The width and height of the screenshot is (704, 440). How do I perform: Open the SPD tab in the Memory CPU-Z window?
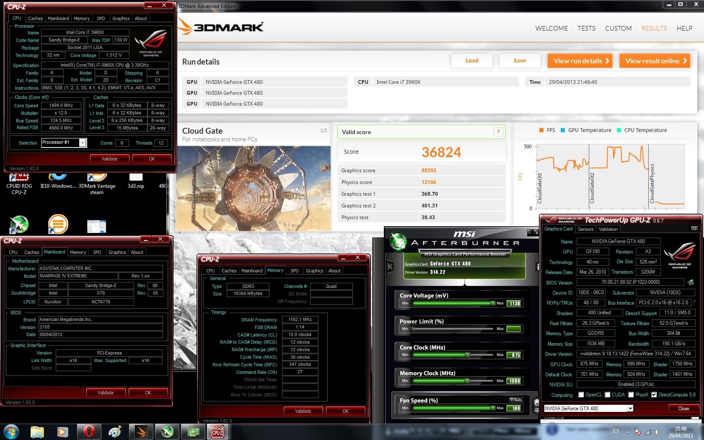[295, 271]
